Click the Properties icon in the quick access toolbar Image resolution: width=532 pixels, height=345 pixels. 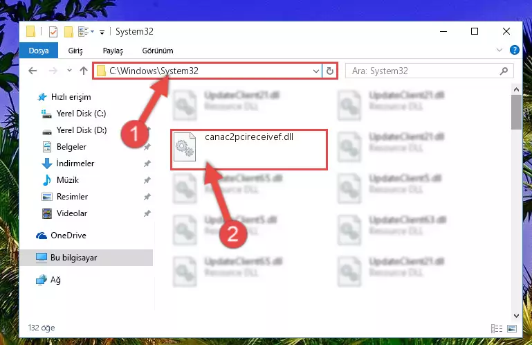click(x=53, y=32)
